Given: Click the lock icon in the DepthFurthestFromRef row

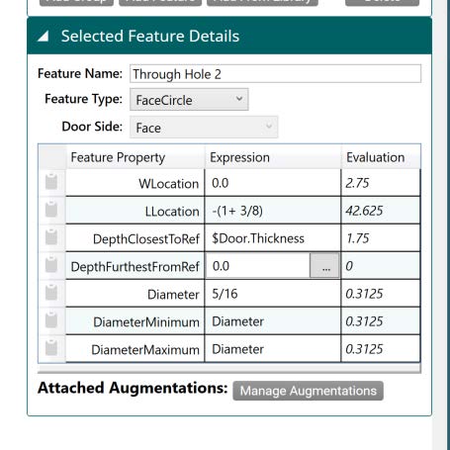Looking at the screenshot, I should coord(51,264).
